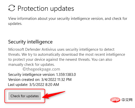The height and width of the screenshot is (108, 135).
Task: Select the Protection updates page heading
Action: (x=46, y=9)
